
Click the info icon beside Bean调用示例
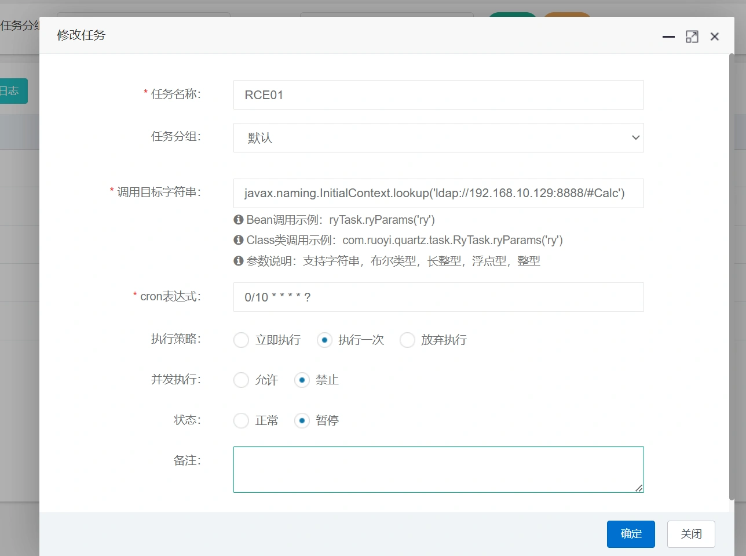238,220
